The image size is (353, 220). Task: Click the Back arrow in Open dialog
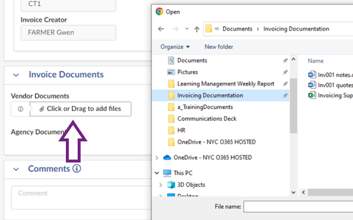[x=161, y=29]
